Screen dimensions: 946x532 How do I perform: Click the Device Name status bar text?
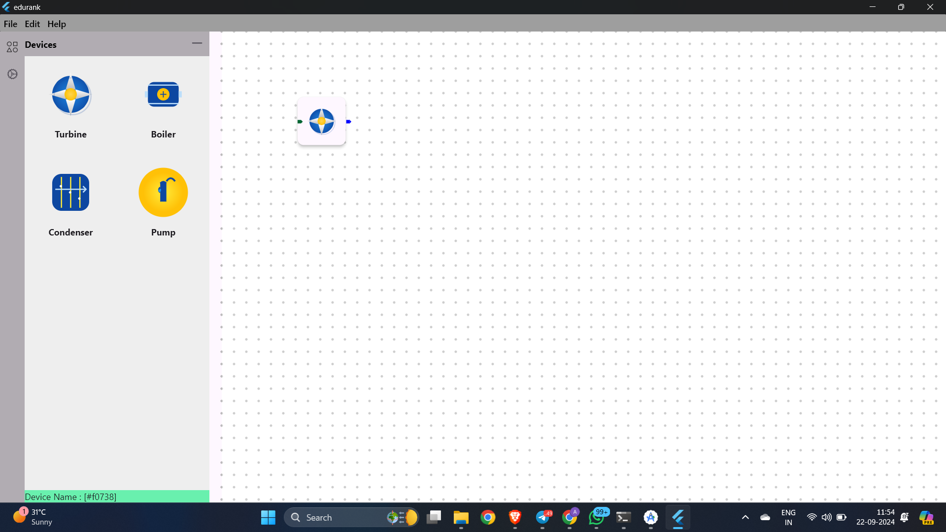pos(70,497)
